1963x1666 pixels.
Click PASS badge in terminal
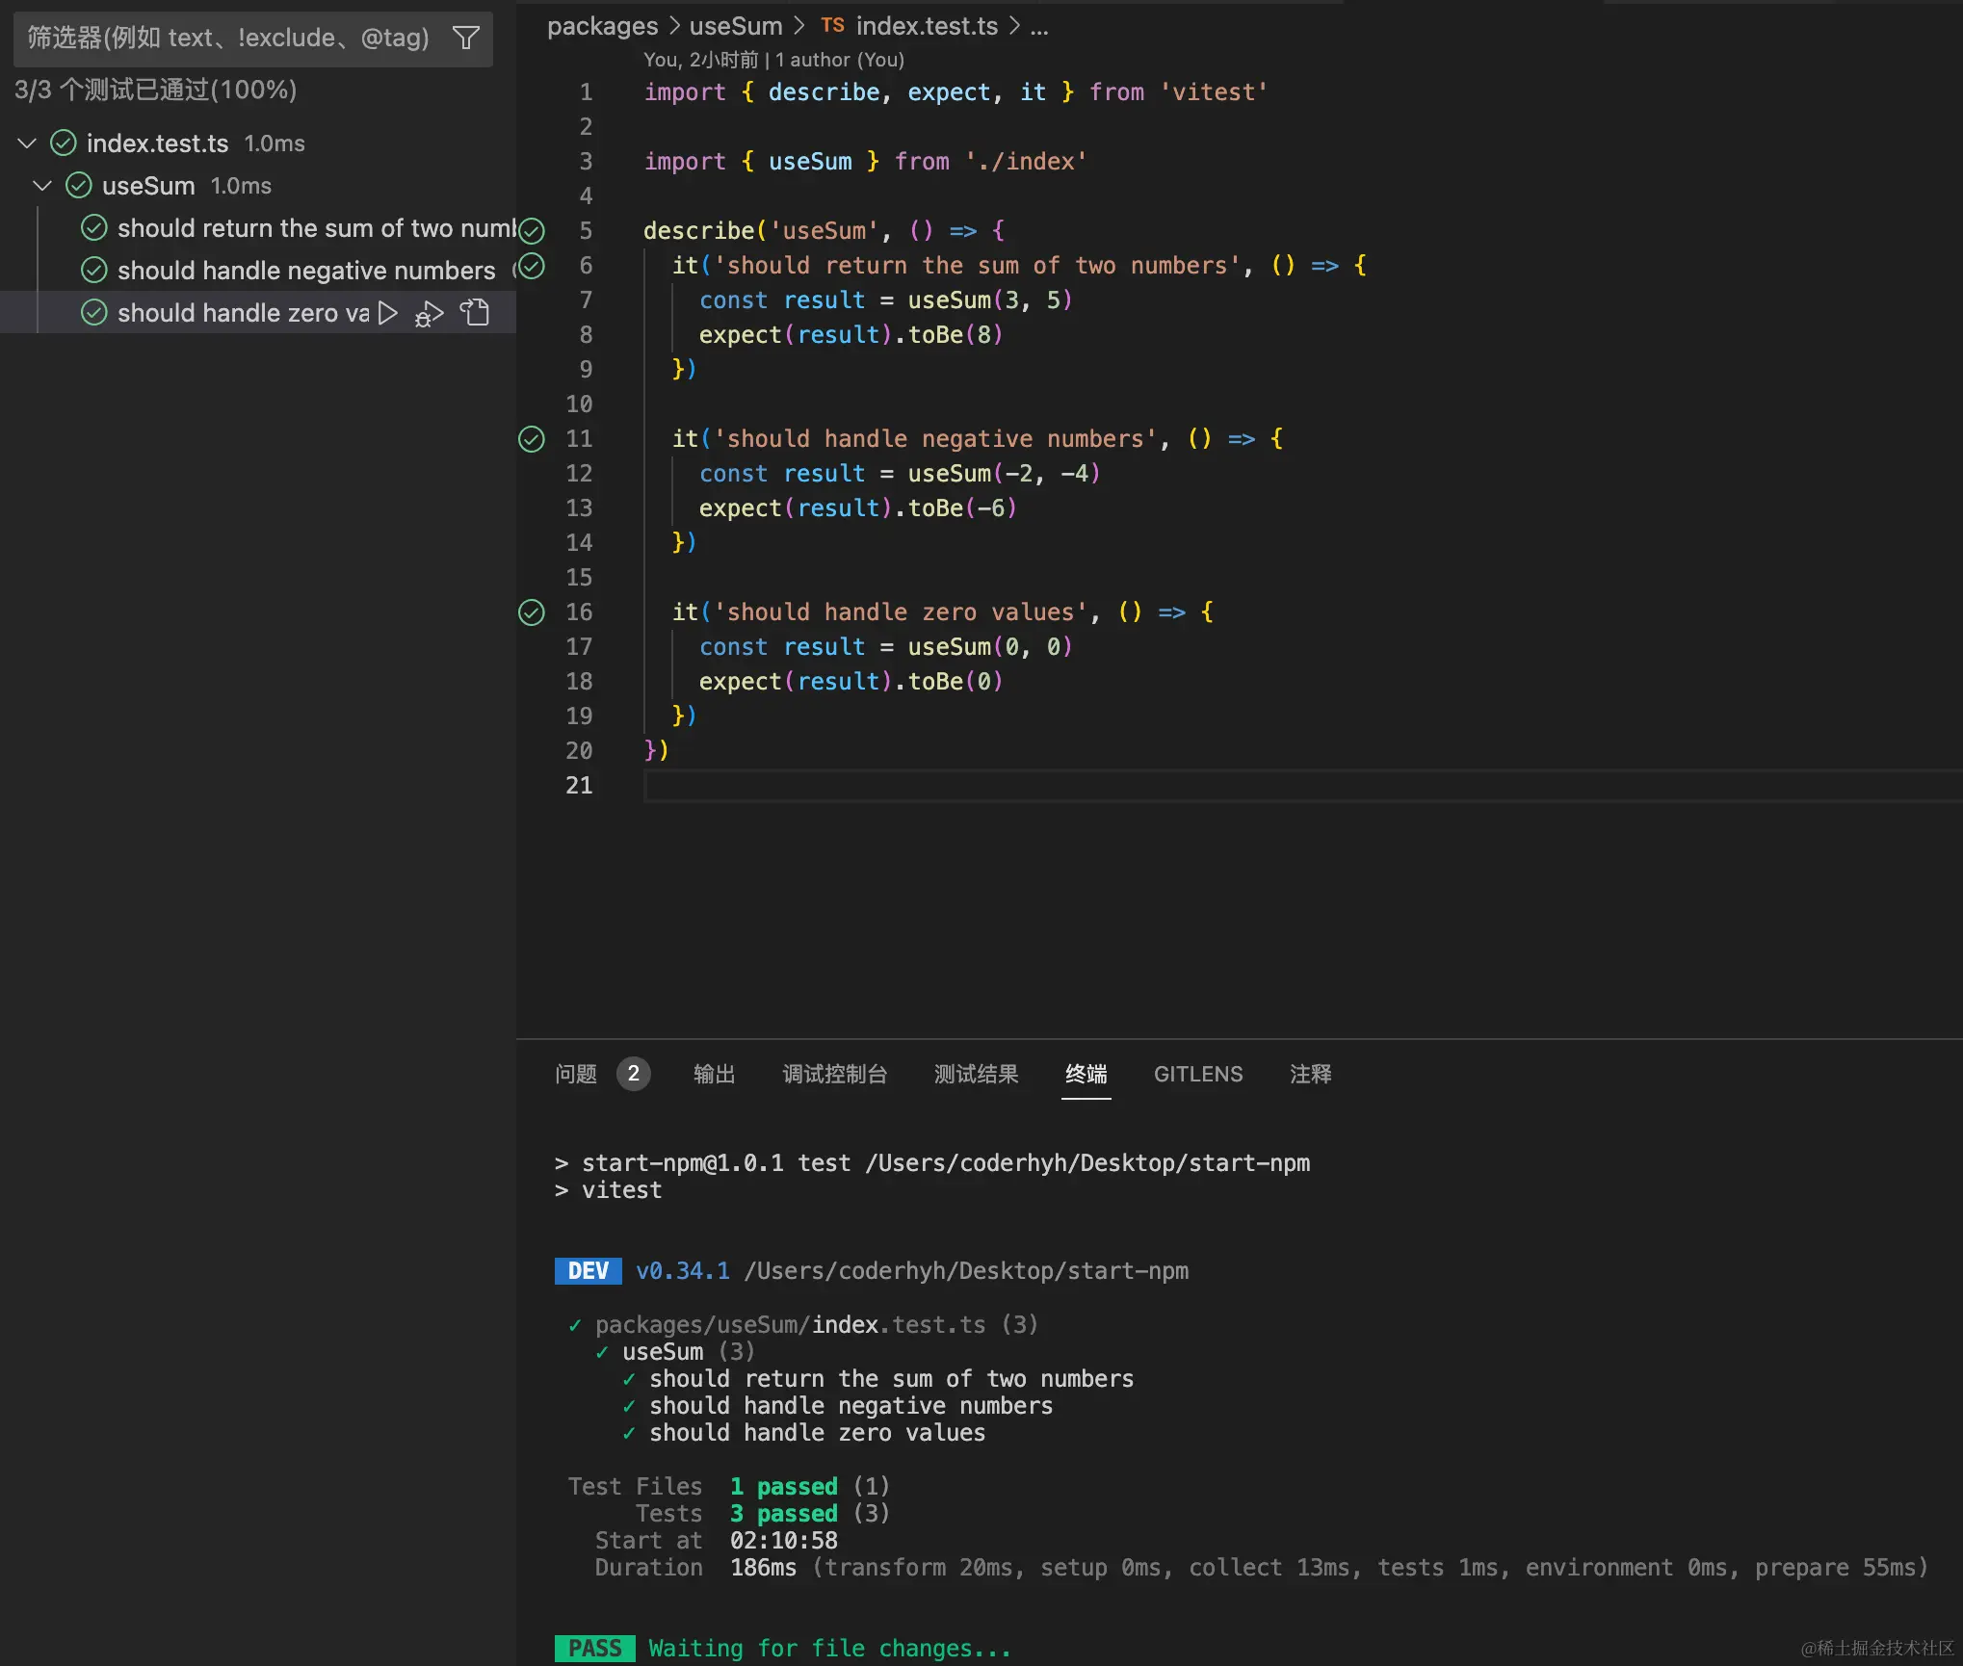coord(595,1649)
